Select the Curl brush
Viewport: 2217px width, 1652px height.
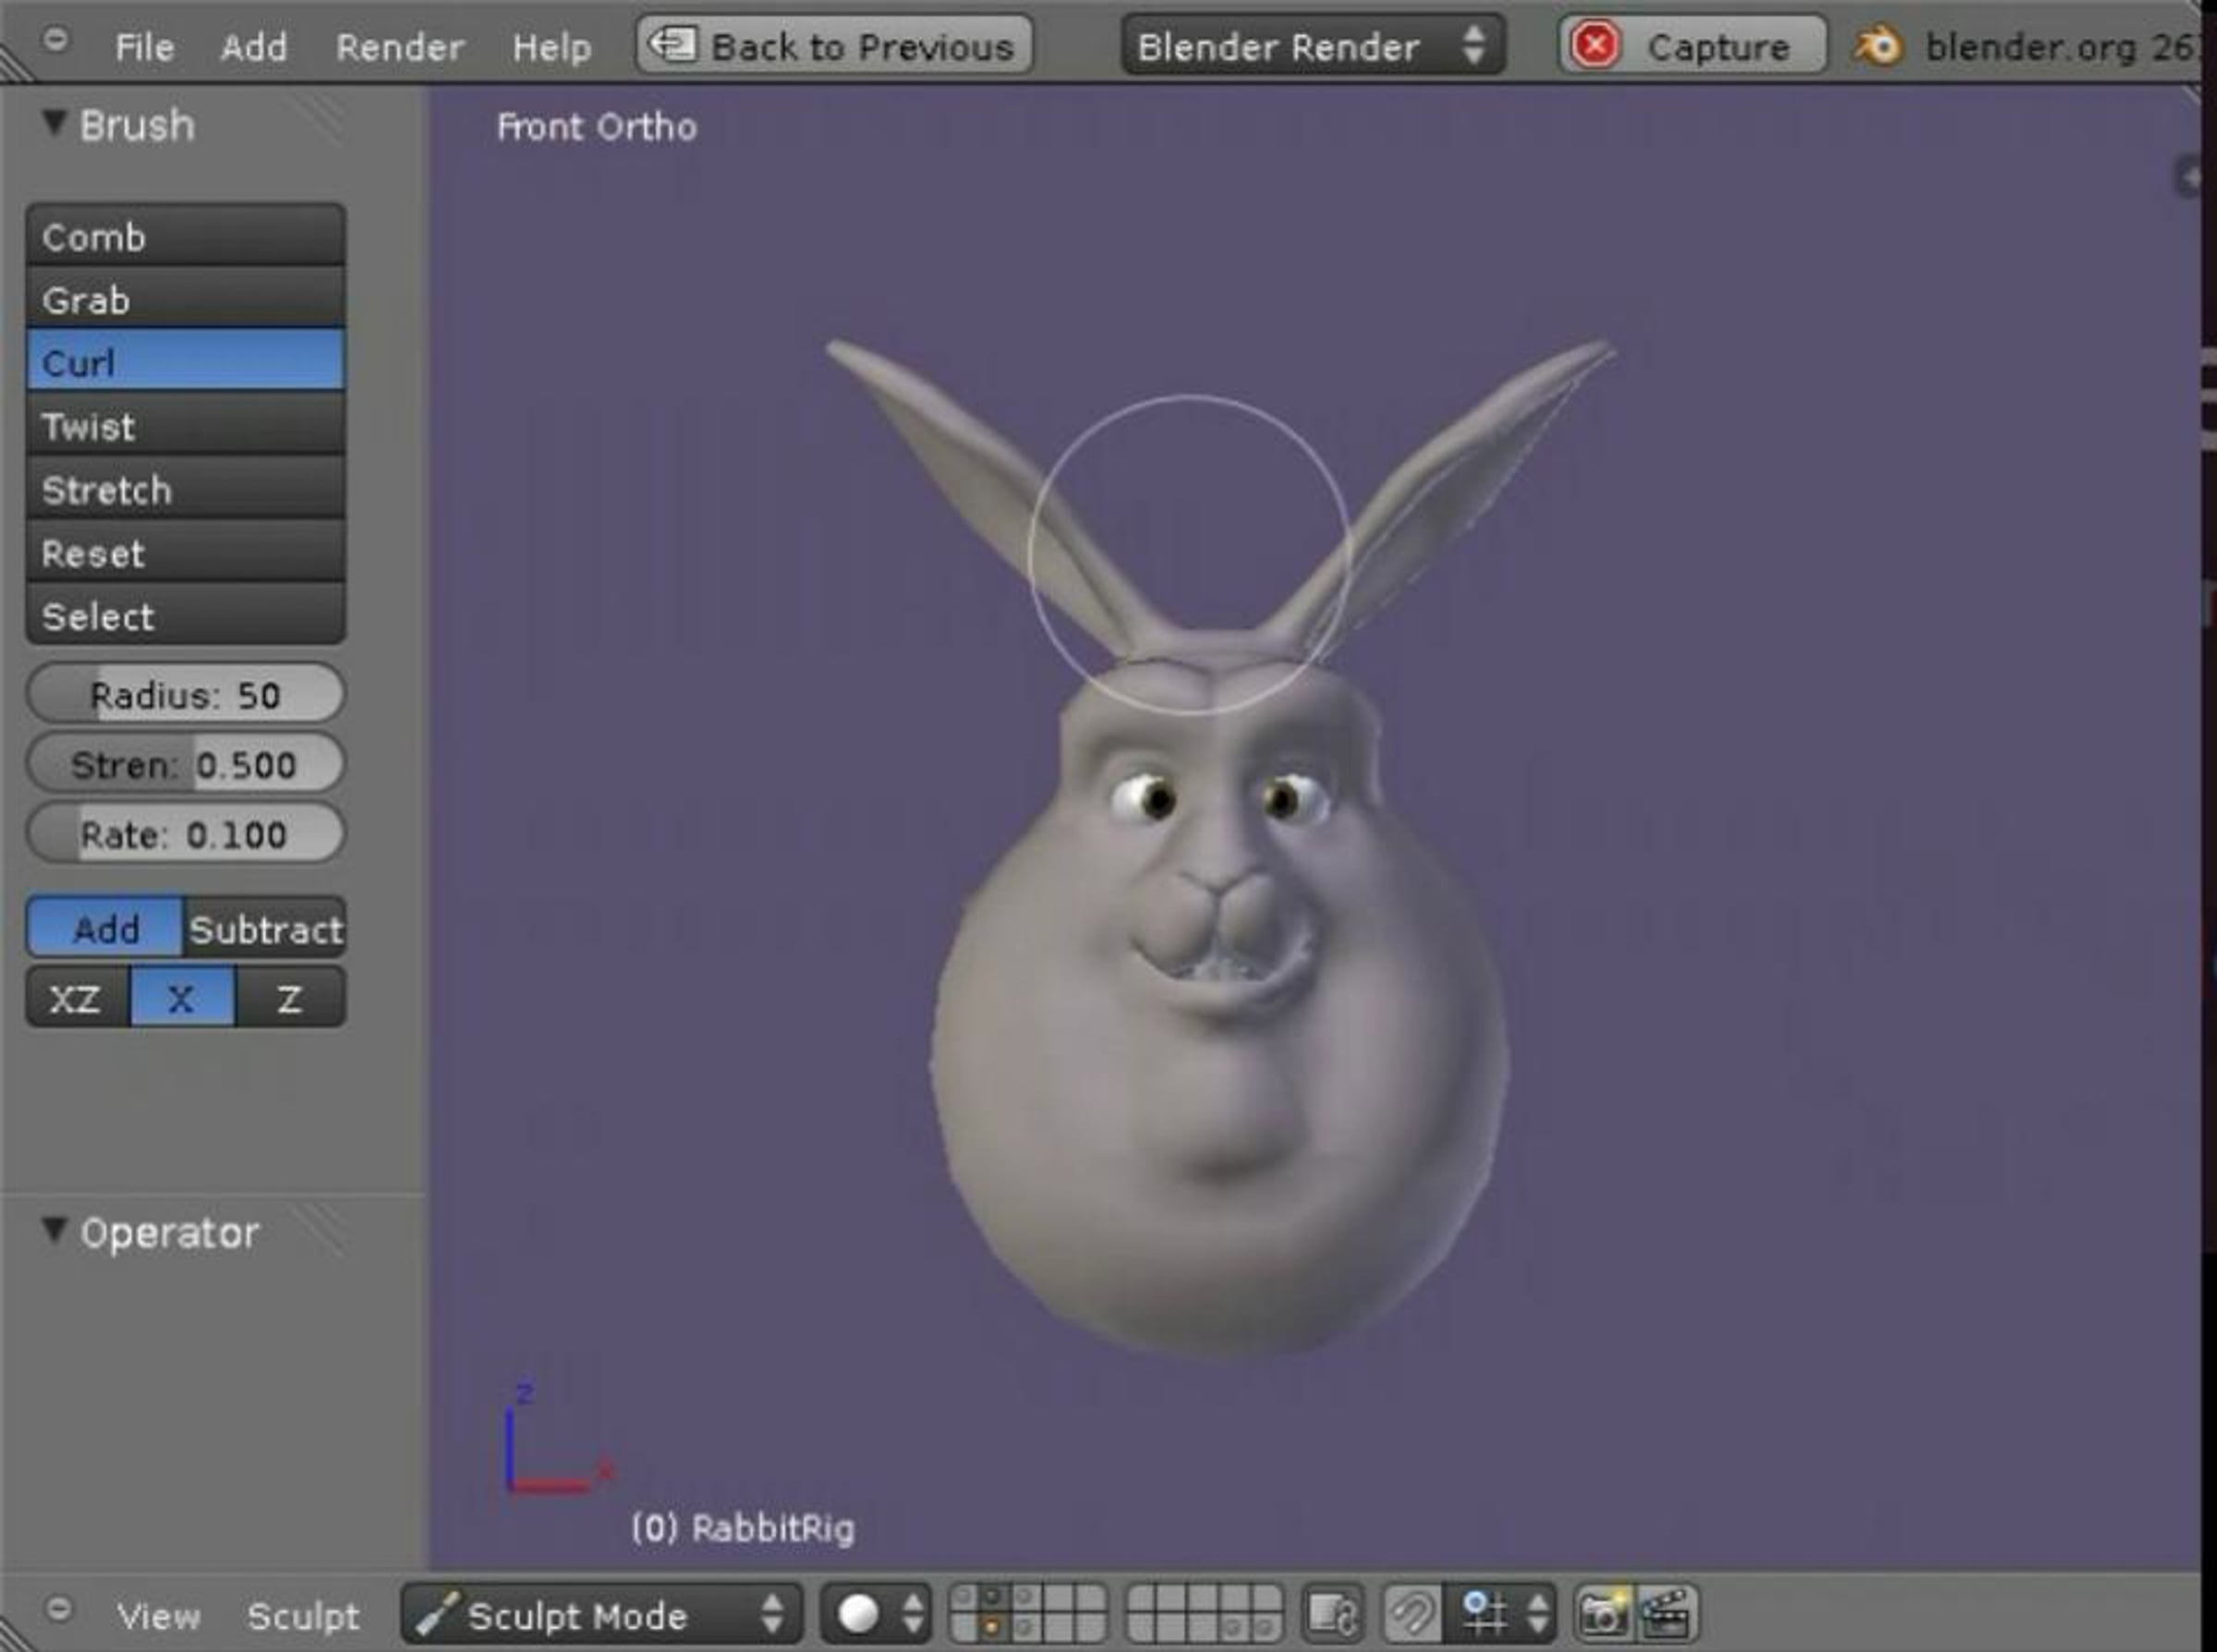[186, 361]
